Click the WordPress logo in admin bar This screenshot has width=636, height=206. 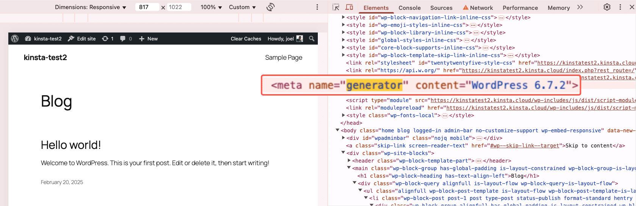point(15,39)
